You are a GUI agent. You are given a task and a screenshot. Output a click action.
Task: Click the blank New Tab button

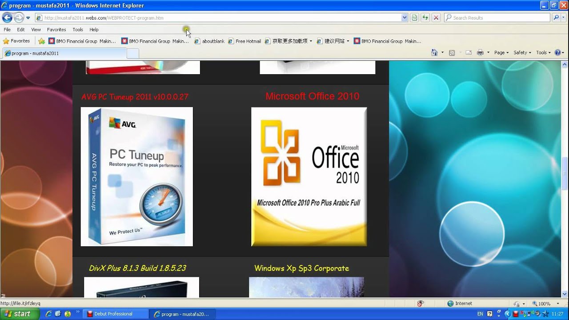click(x=133, y=53)
